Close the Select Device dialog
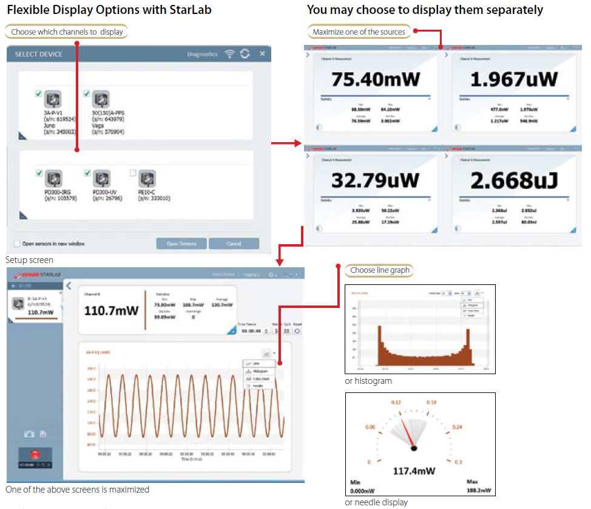This screenshot has height=509, width=591. point(262,53)
